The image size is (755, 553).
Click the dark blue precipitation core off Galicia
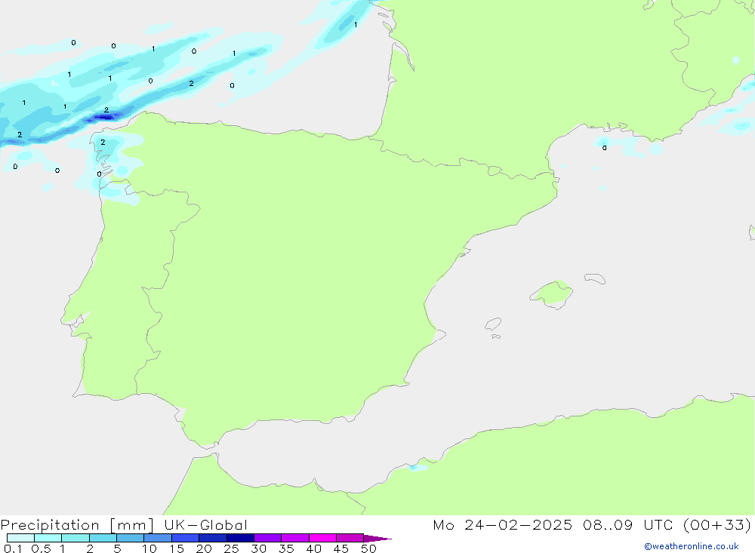point(104,117)
